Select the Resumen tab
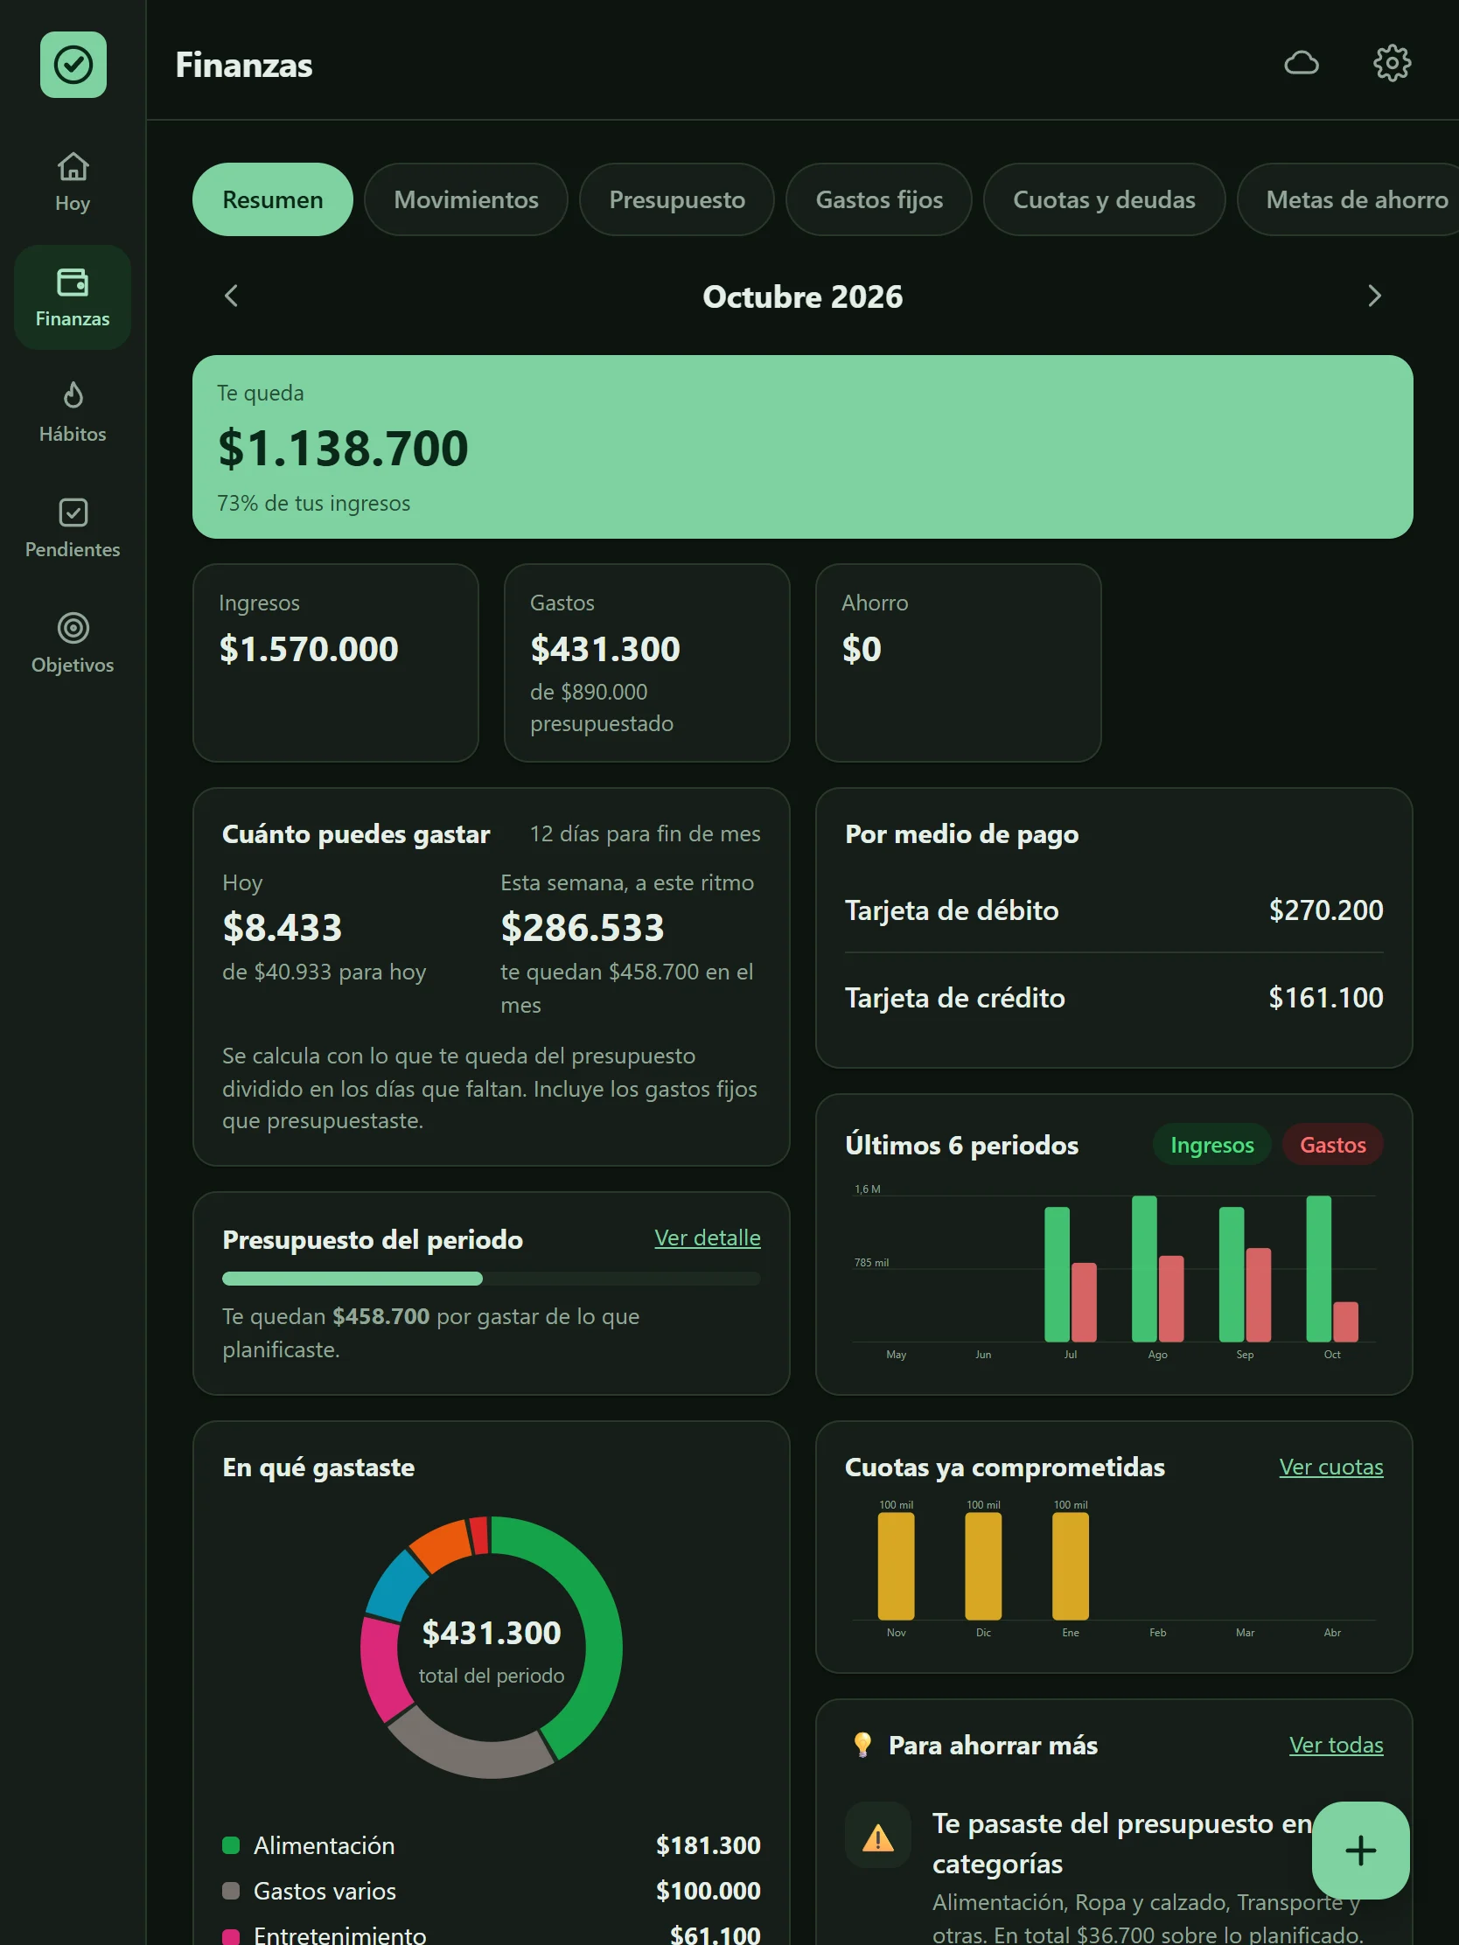Image resolution: width=1459 pixels, height=1945 pixels. click(x=273, y=199)
